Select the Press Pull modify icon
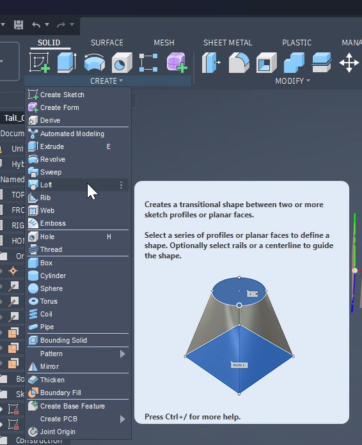 pos(211,63)
